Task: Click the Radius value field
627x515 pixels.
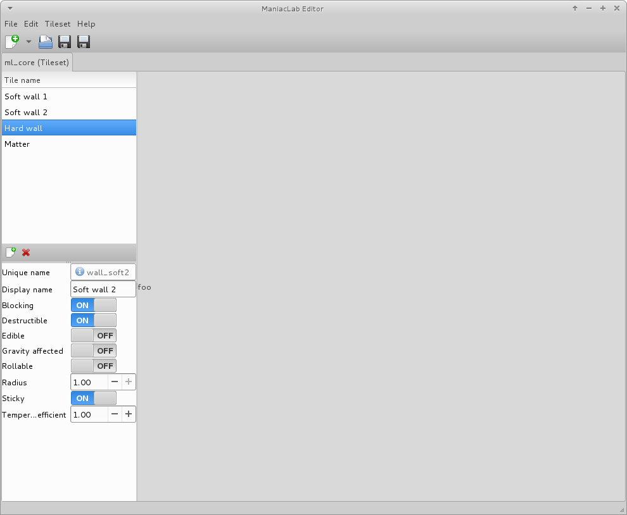Action: coord(89,382)
